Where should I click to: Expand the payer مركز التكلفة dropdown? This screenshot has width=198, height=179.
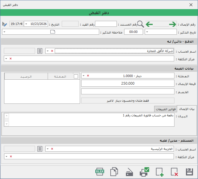point(6,58)
